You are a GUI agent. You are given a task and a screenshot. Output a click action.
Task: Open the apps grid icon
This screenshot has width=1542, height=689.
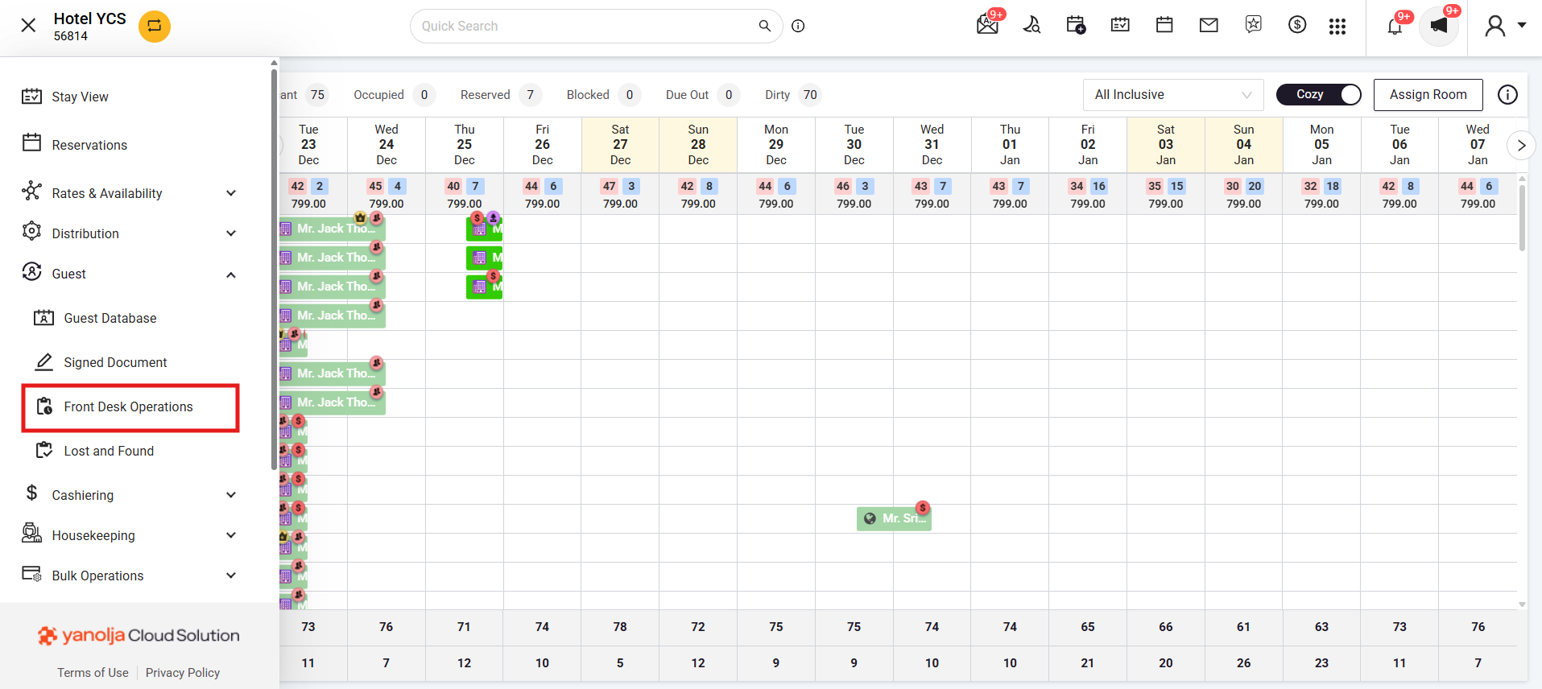pos(1337,27)
